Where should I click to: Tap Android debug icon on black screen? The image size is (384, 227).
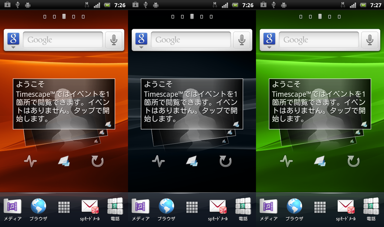coord(156,4)
